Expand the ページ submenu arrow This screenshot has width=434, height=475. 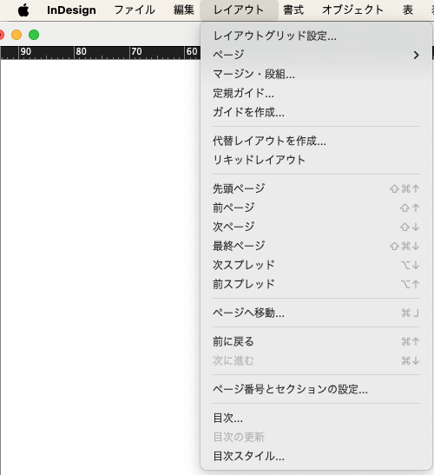point(417,55)
